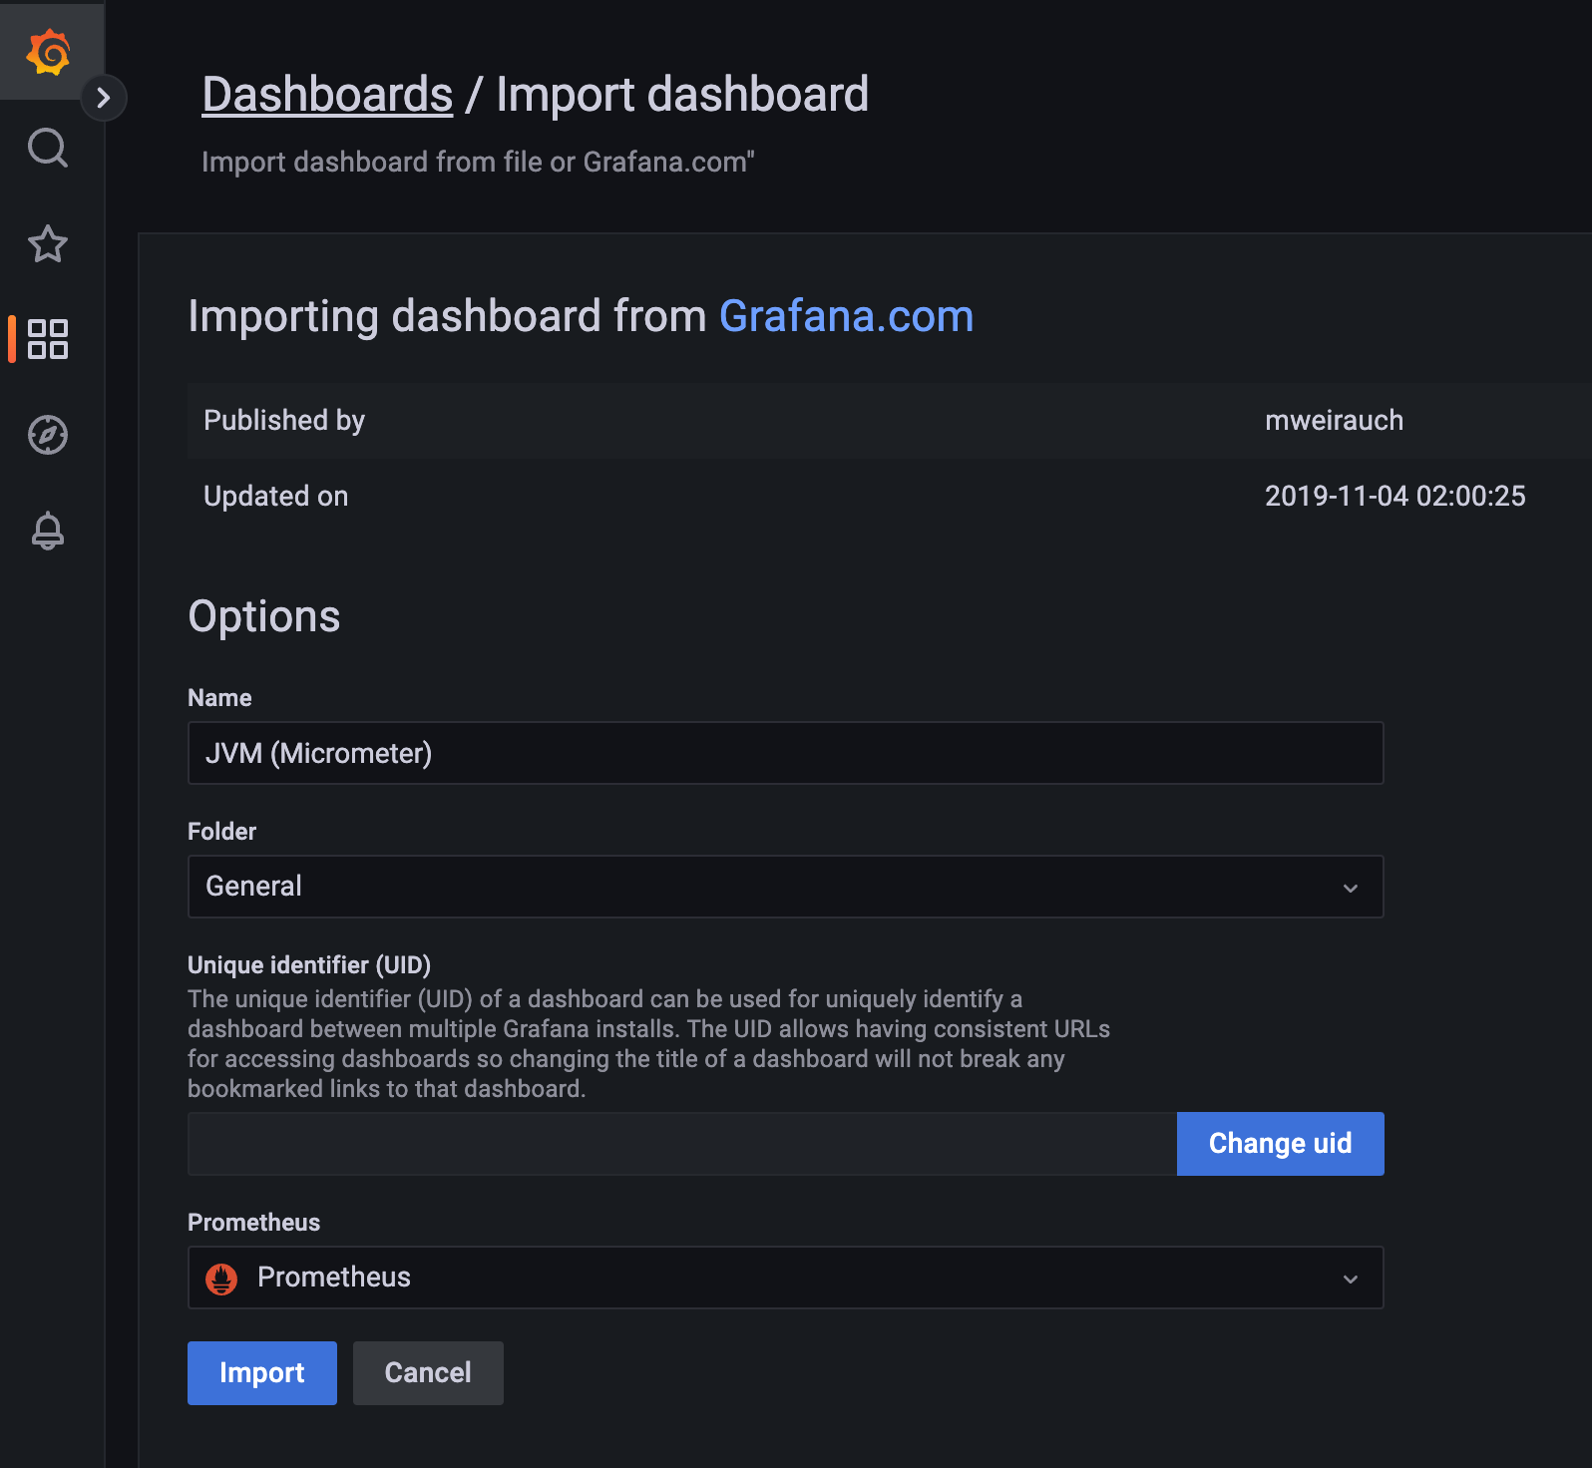1592x1468 pixels.
Task: Click the Published by label
Action: click(x=284, y=421)
